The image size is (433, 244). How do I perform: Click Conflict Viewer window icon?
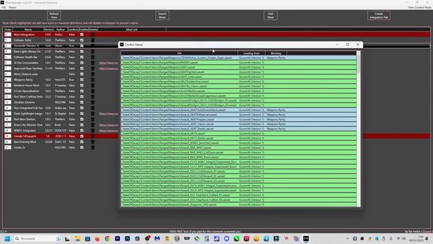coord(122,45)
